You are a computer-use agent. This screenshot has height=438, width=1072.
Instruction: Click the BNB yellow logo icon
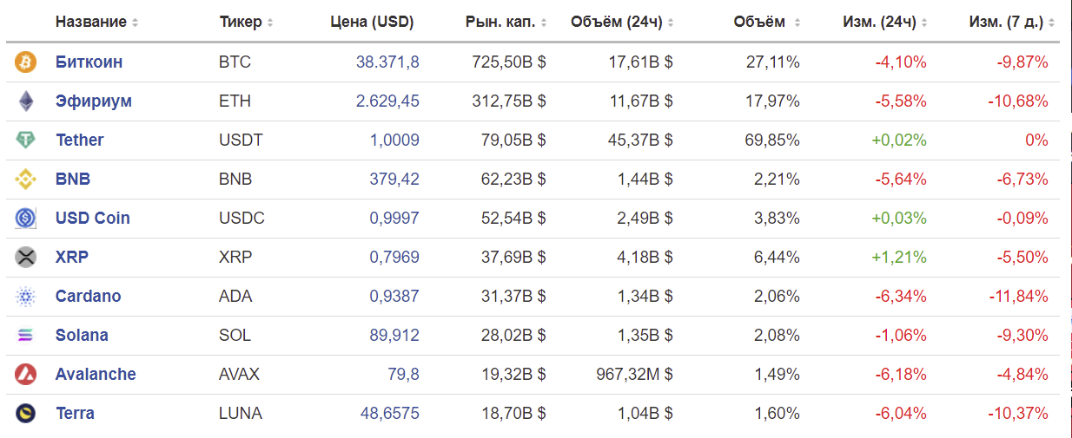point(25,180)
